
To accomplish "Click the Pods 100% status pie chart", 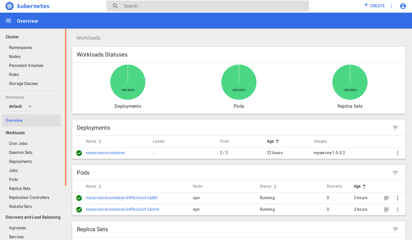I will tap(239, 82).
